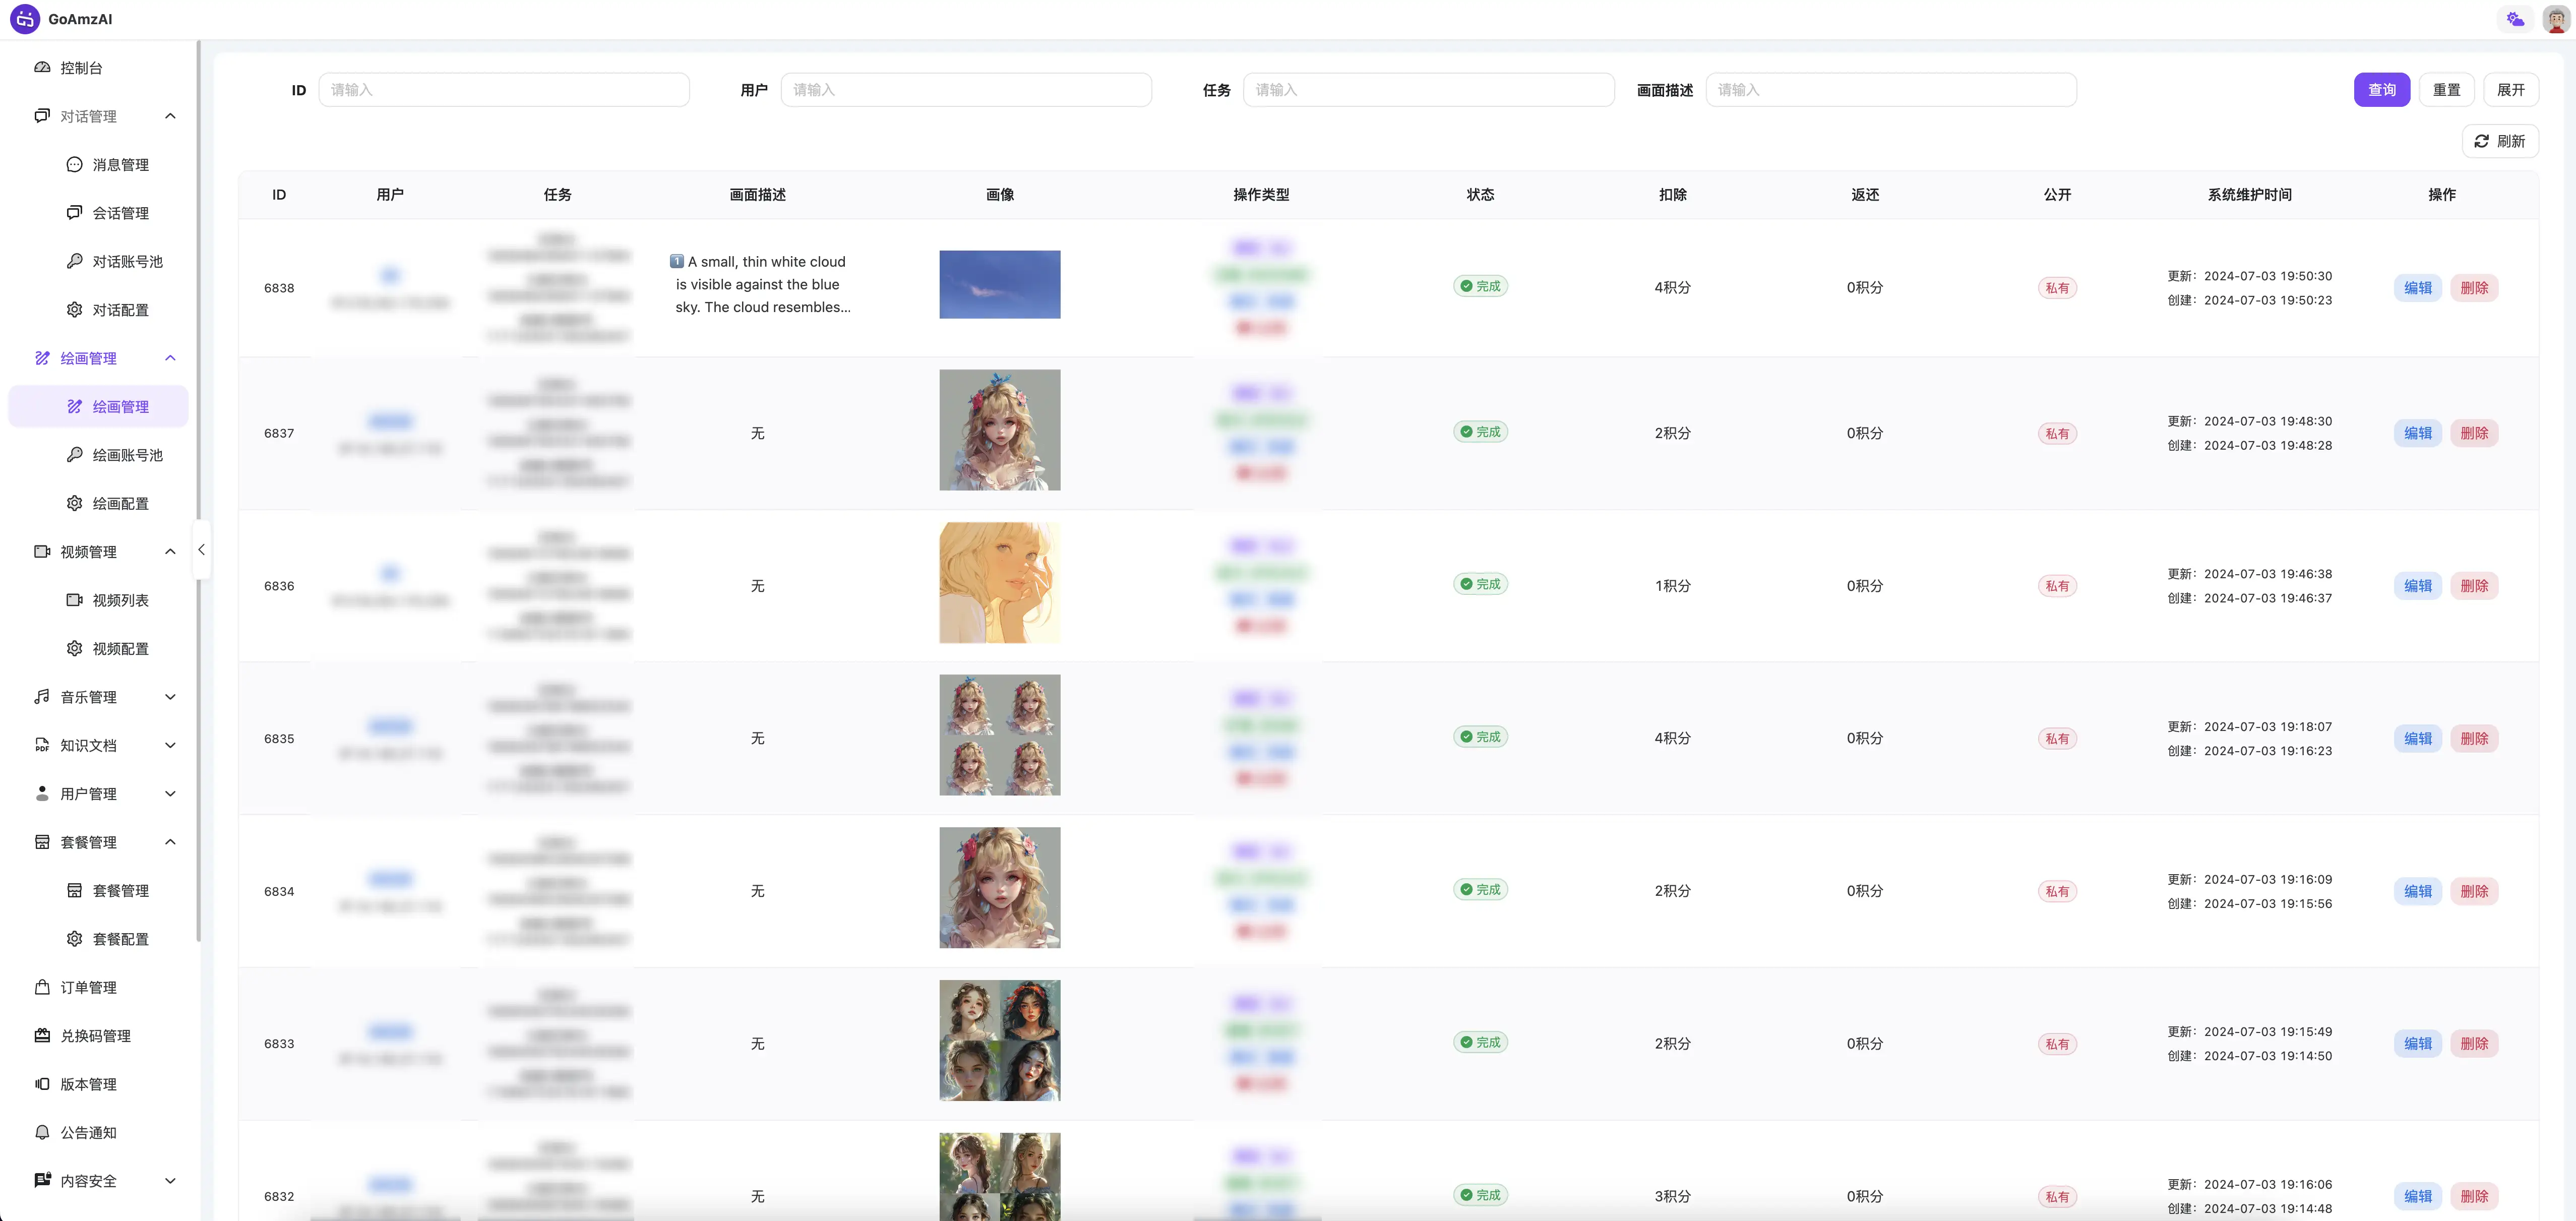Open the image thumbnail in row 6837
The height and width of the screenshot is (1221, 2576).
coord(1000,430)
